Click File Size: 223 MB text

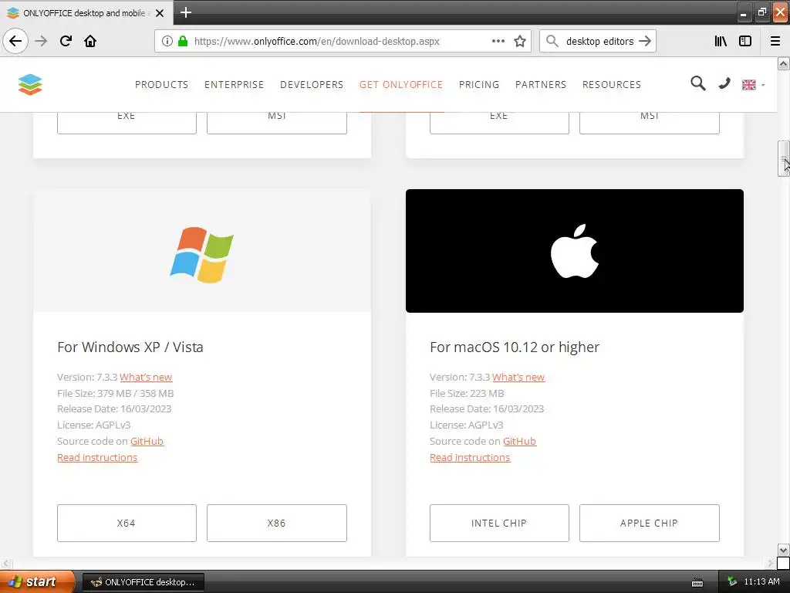(x=467, y=393)
